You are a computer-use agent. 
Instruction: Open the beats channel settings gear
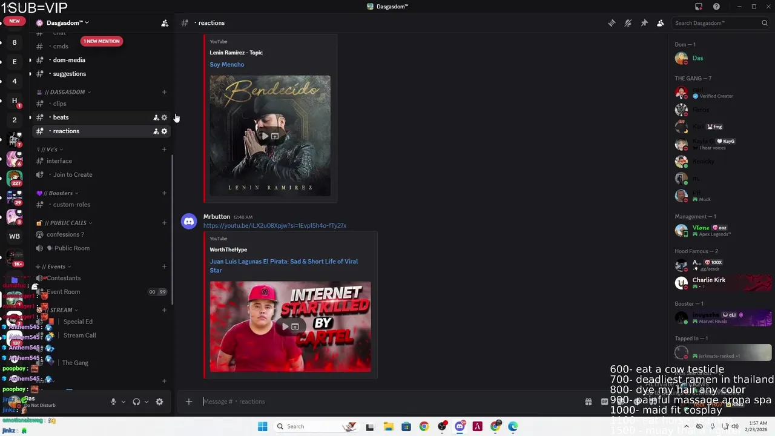point(164,117)
